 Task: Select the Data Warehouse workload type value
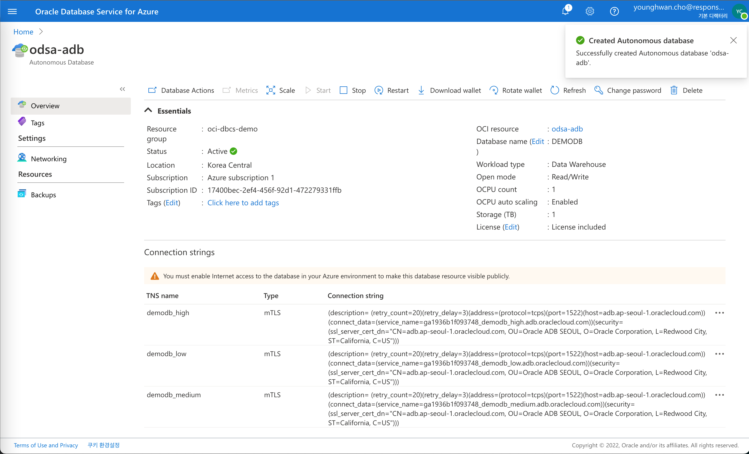pos(579,164)
